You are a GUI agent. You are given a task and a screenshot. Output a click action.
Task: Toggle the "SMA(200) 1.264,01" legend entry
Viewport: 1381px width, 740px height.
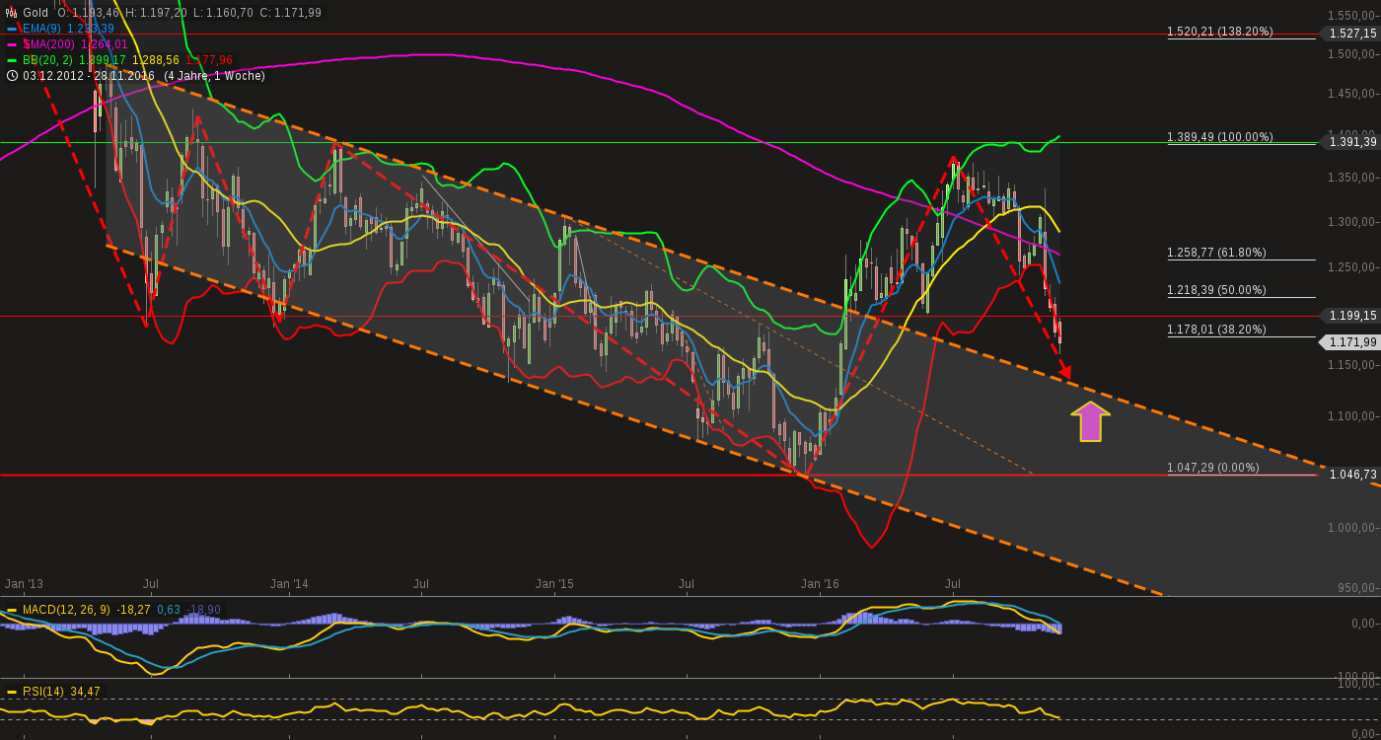[x=61, y=44]
